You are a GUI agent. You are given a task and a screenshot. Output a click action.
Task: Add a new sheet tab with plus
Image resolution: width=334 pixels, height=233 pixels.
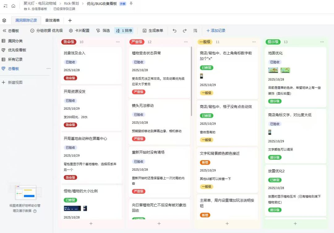(x=70, y=20)
